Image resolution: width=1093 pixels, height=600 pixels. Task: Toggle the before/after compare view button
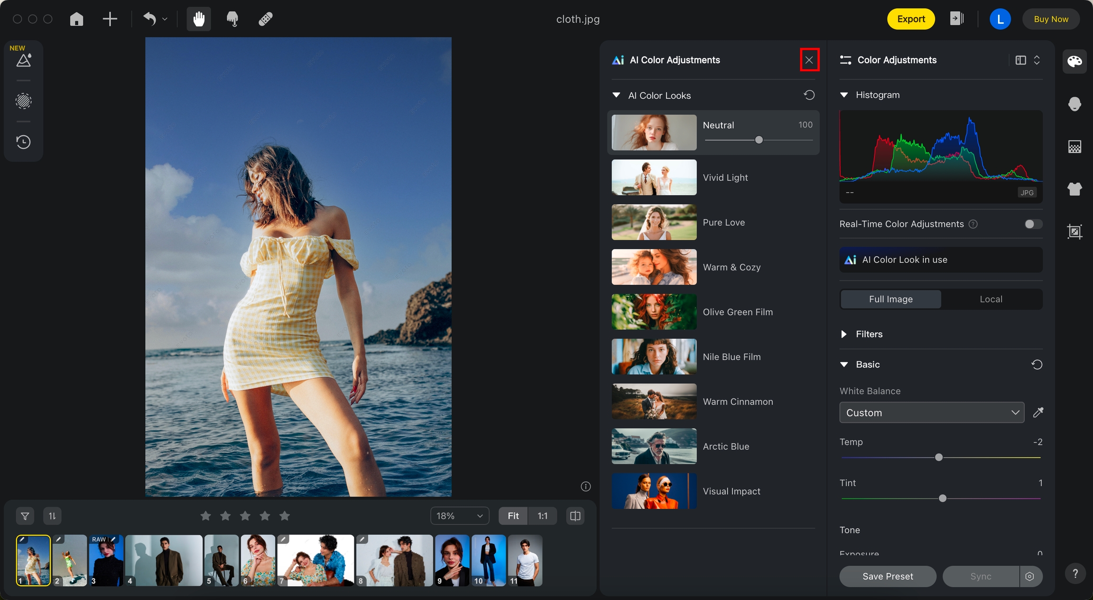click(575, 516)
